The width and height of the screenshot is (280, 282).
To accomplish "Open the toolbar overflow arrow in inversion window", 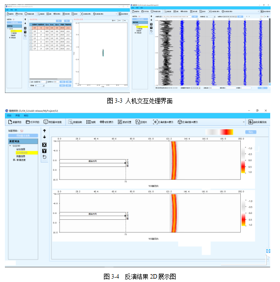I will coord(244,122).
